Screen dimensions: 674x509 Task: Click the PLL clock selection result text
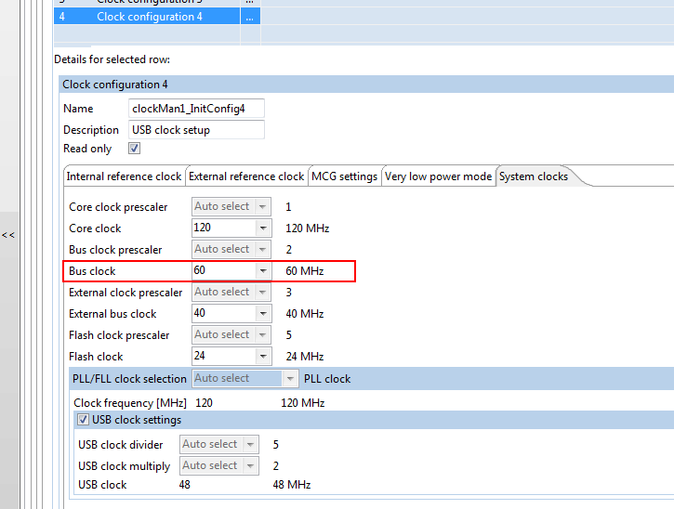[x=327, y=379]
